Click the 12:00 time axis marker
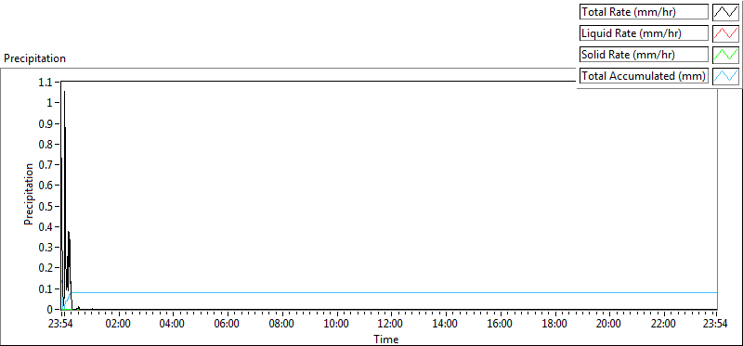The height and width of the screenshot is (346, 743). 391,325
